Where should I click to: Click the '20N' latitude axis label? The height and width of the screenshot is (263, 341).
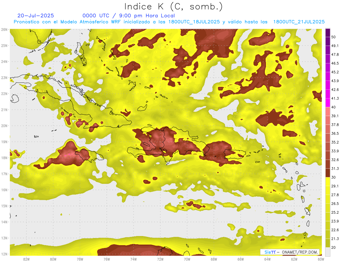click(4, 126)
